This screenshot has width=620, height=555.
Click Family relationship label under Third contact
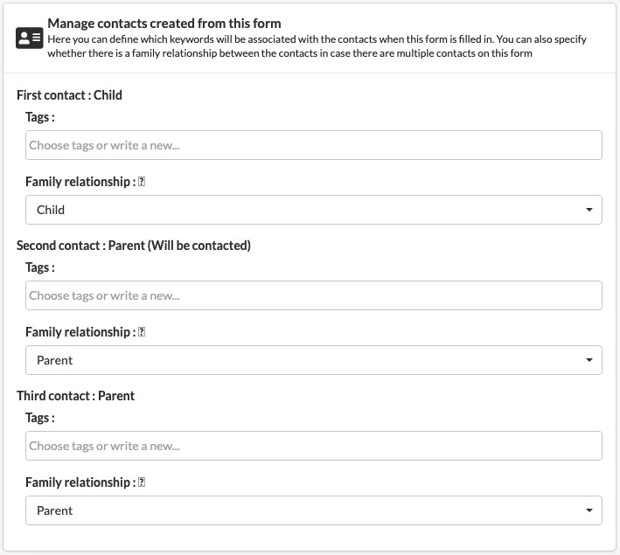[x=80, y=482]
